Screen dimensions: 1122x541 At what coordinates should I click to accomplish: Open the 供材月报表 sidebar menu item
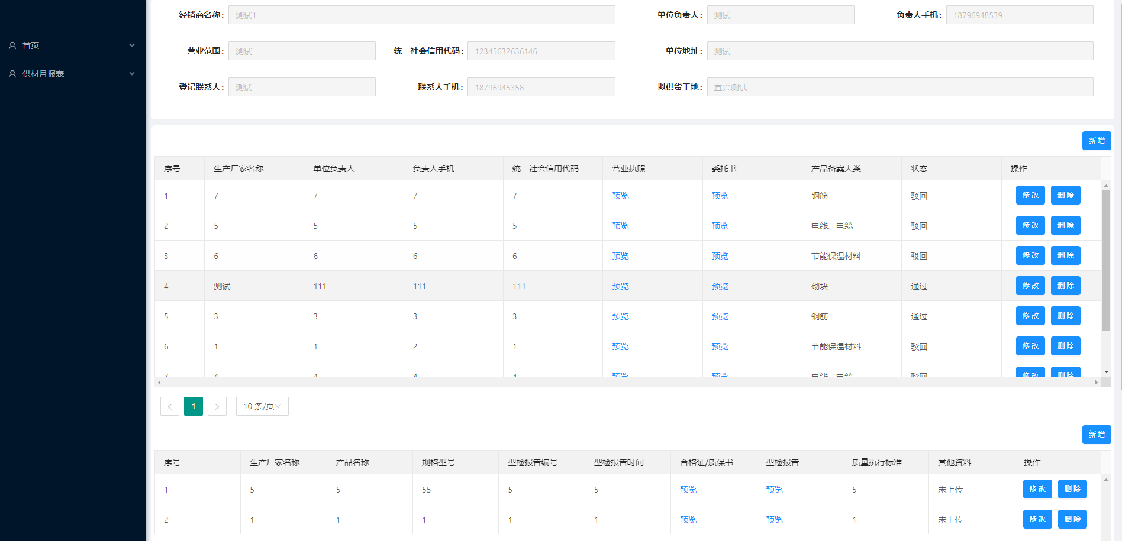pyautogui.click(x=43, y=74)
